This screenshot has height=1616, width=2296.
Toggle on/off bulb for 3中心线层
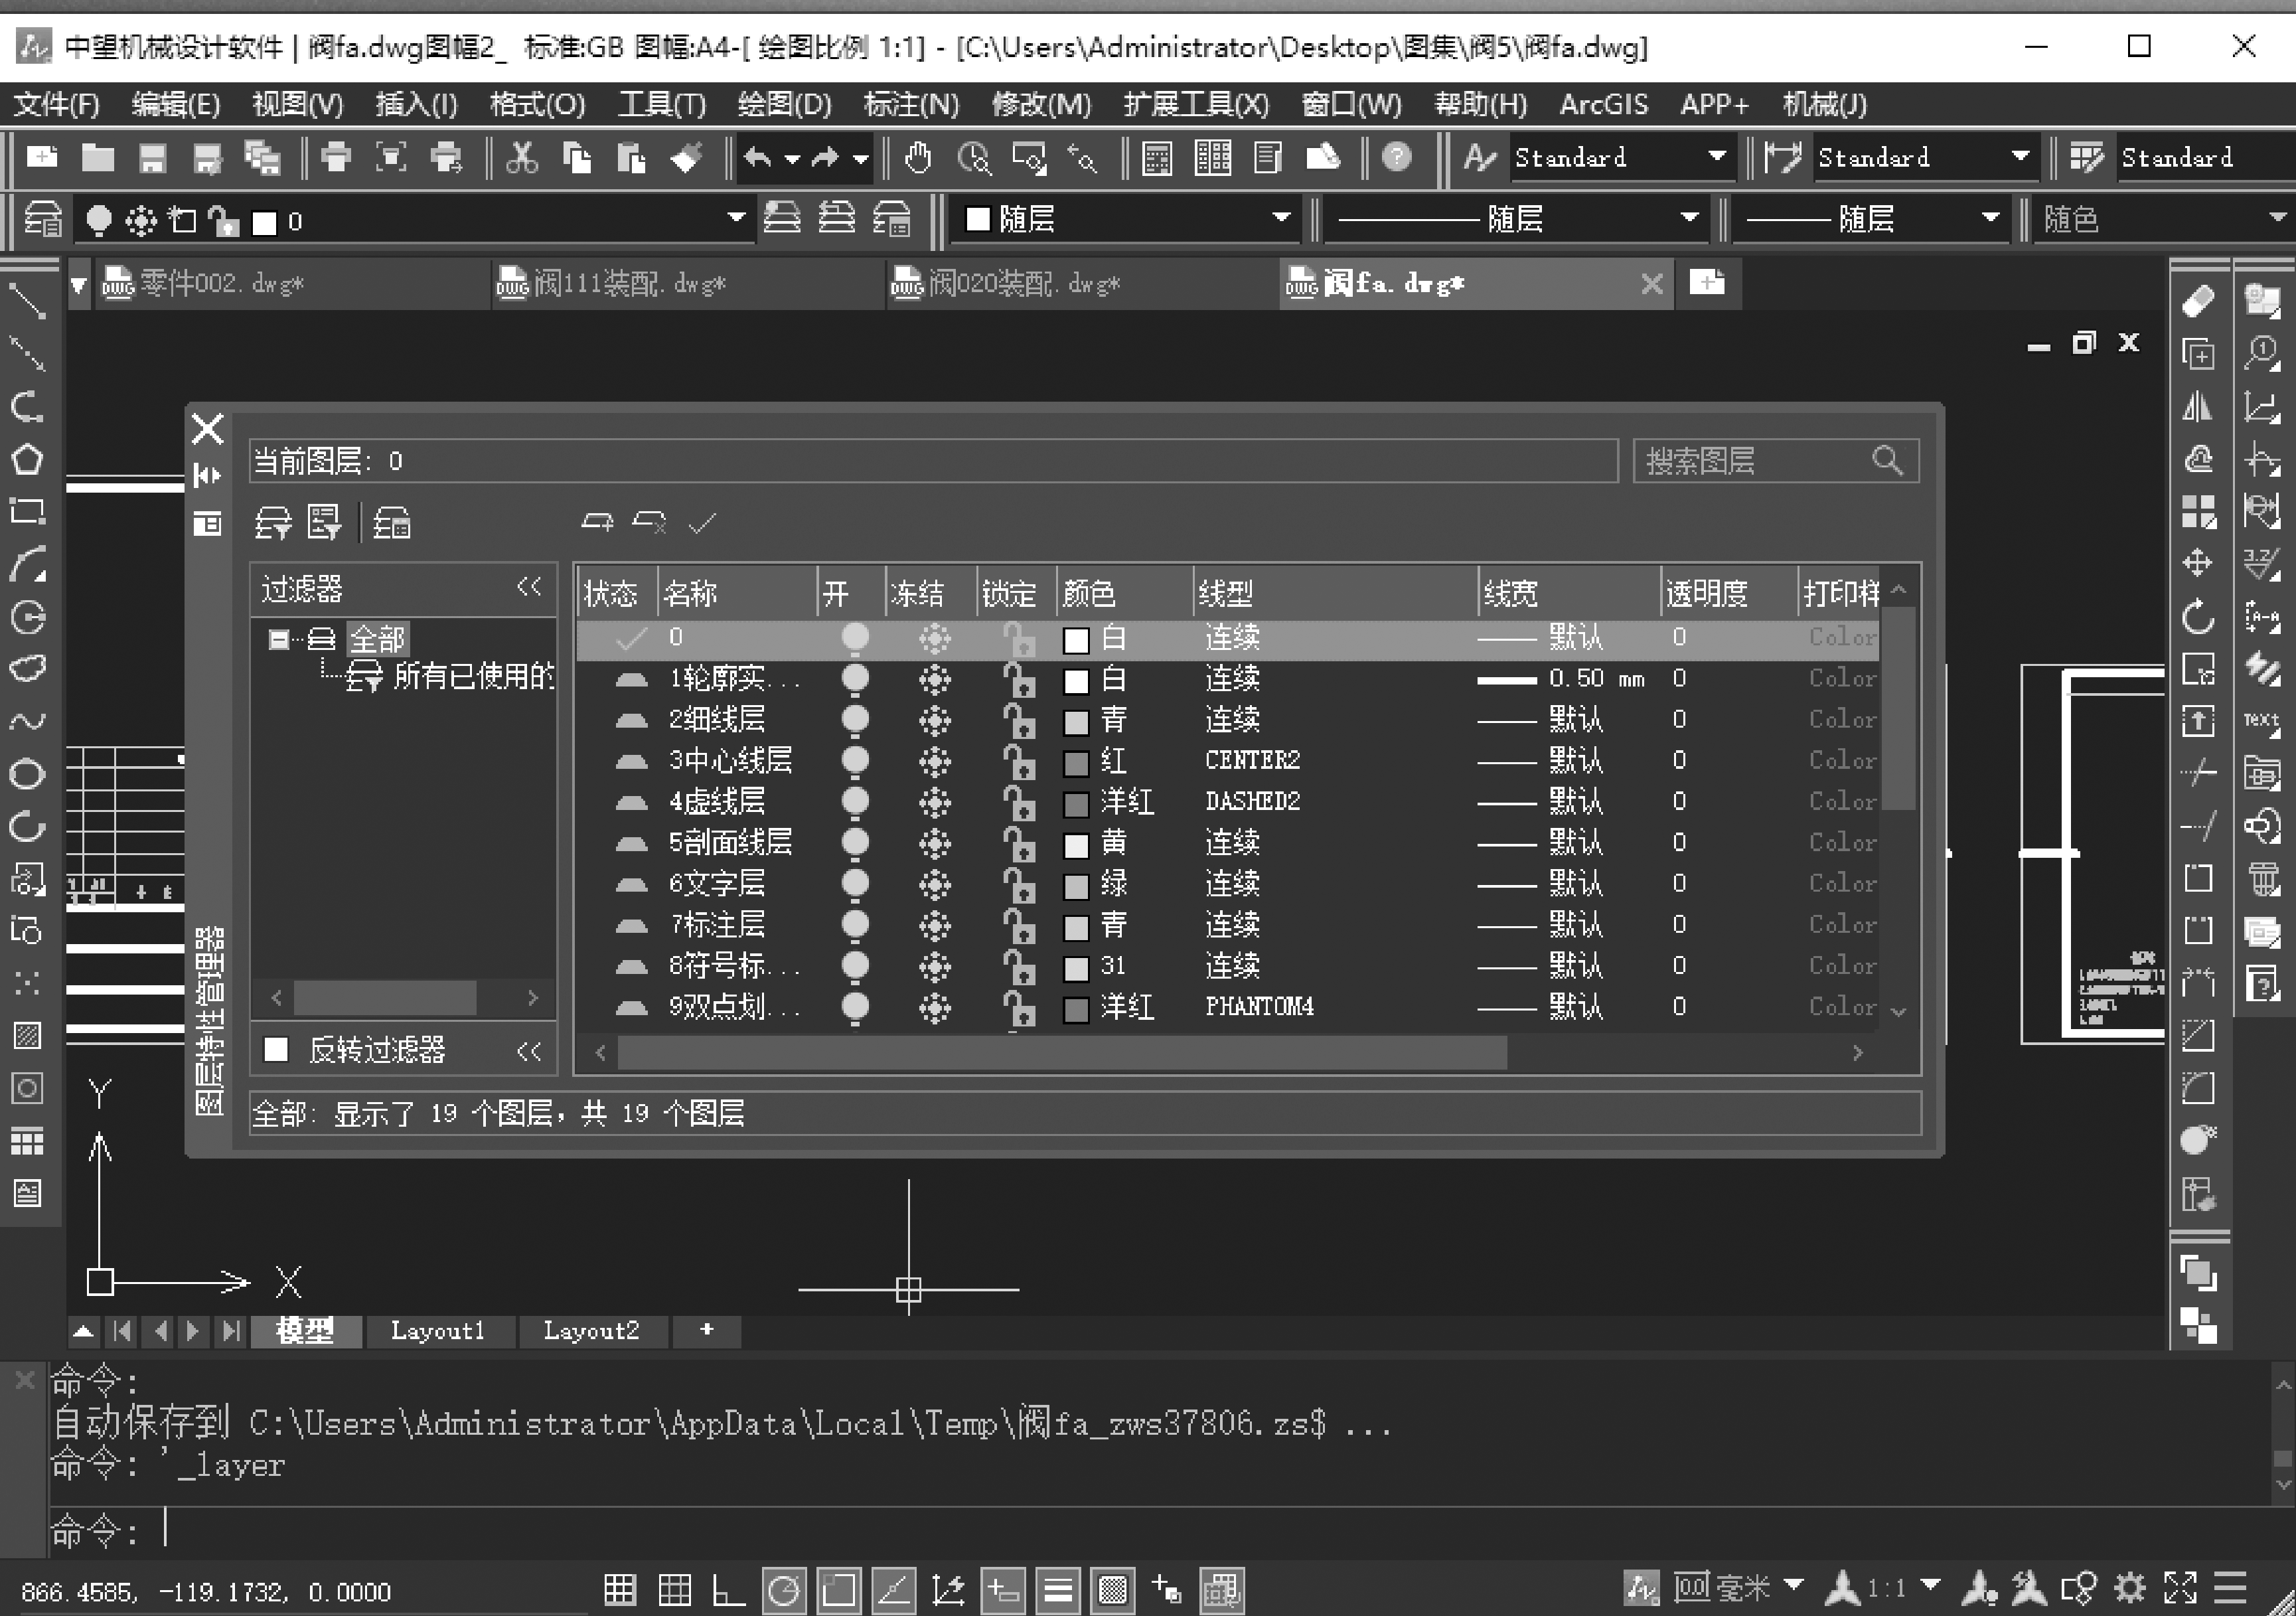(x=855, y=761)
